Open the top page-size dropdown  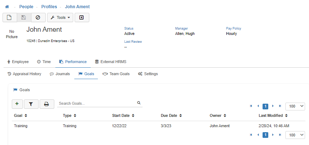(x=295, y=106)
